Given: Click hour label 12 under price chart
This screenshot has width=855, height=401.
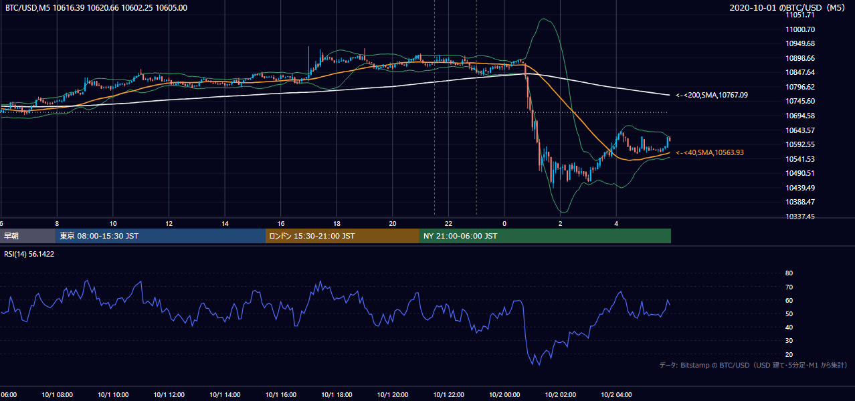Looking at the screenshot, I should [169, 223].
